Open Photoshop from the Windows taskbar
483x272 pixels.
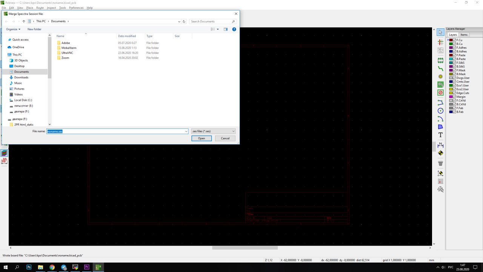click(x=29, y=267)
